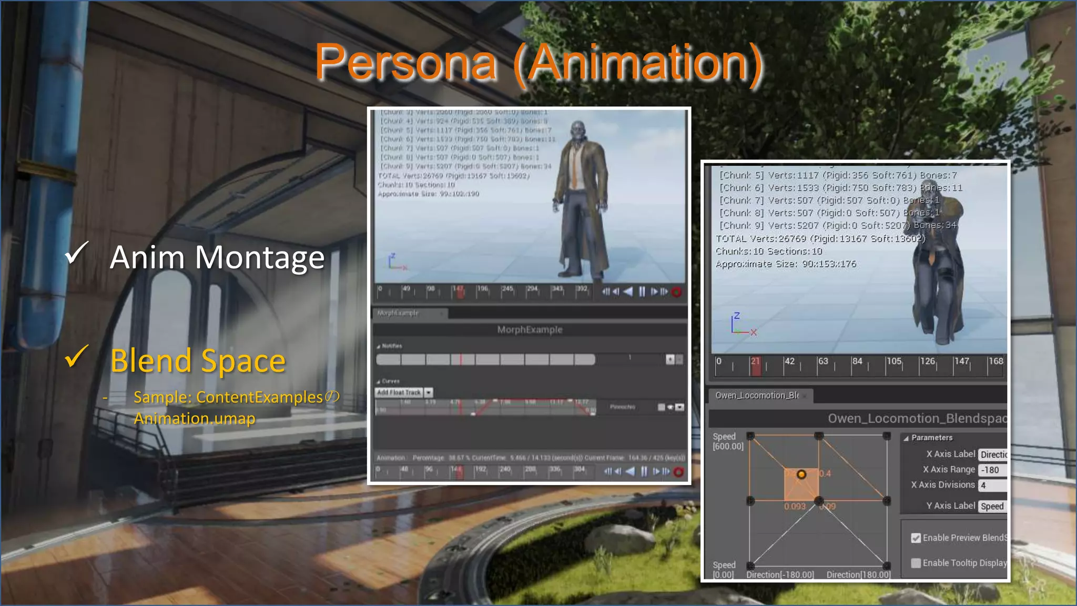Screen dimensions: 1077x606
Task: Click record button in upper viewport timeline
Action: (677, 291)
